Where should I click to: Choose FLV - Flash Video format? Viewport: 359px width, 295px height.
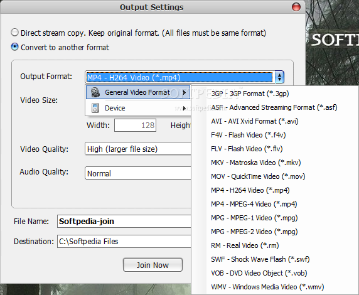coord(247,149)
